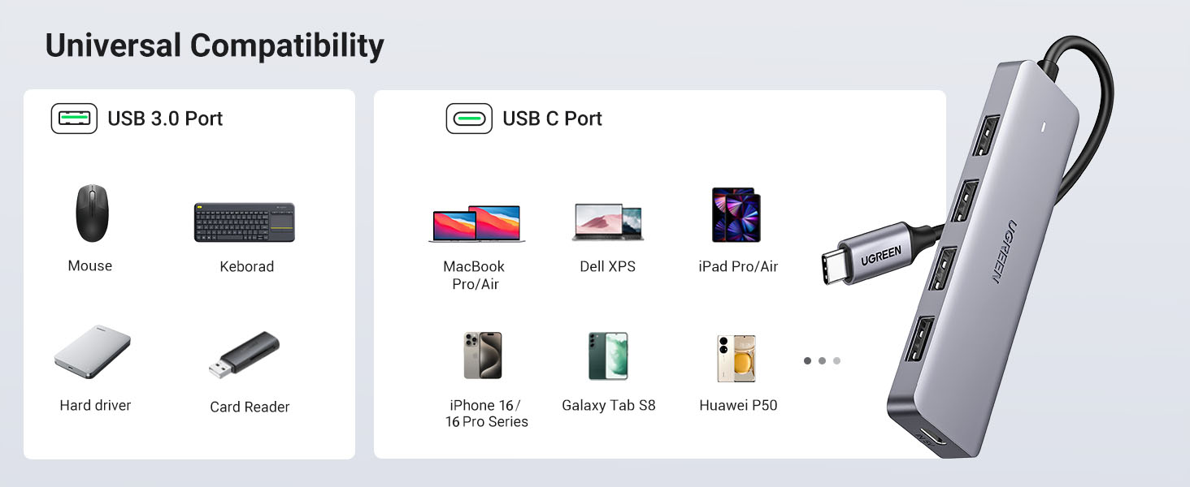Select the black mouse image
The height and width of the screenshot is (487, 1190).
click(x=91, y=213)
